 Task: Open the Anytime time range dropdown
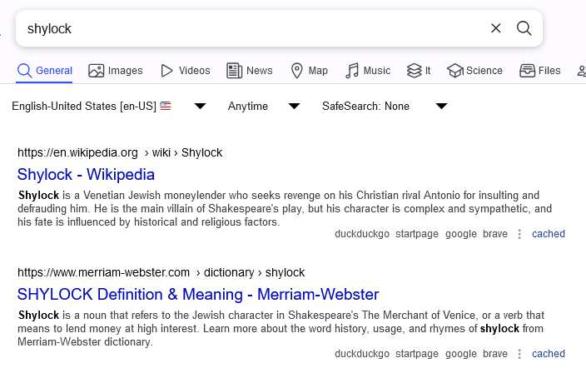[264, 106]
